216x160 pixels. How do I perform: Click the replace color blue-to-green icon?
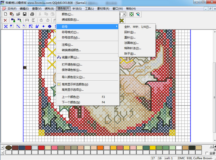13,21
